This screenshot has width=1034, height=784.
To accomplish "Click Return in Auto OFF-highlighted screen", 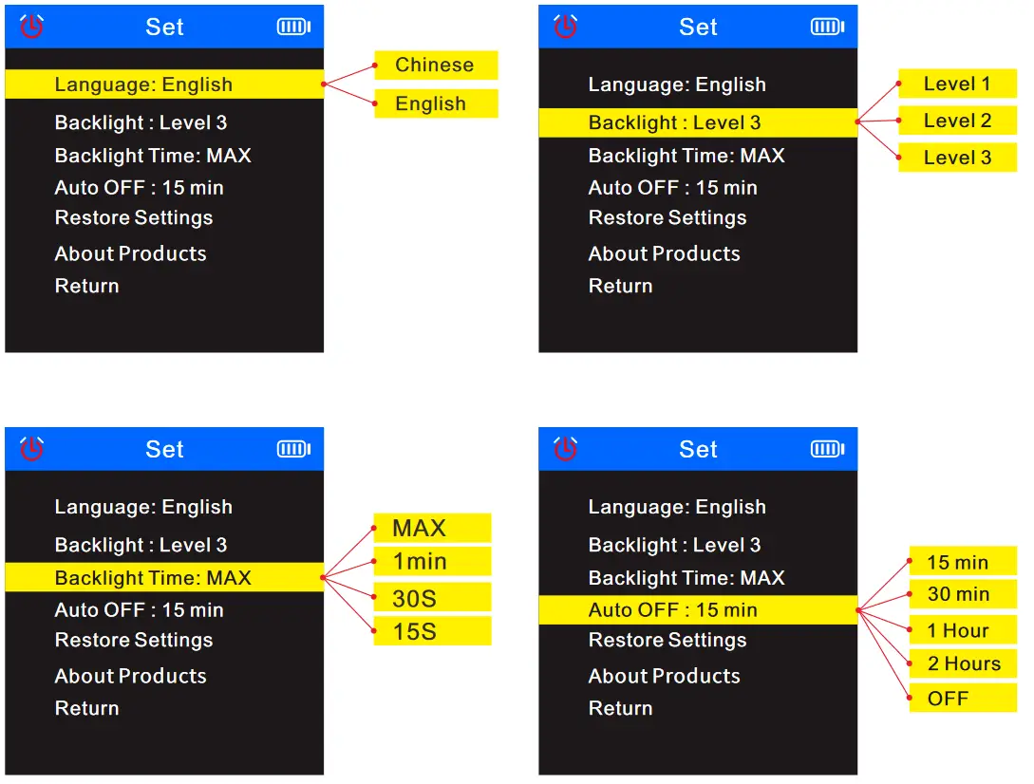I will tap(621, 708).
